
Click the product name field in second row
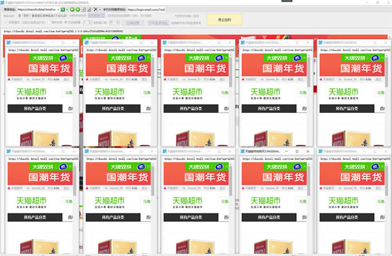click(x=43, y=16)
